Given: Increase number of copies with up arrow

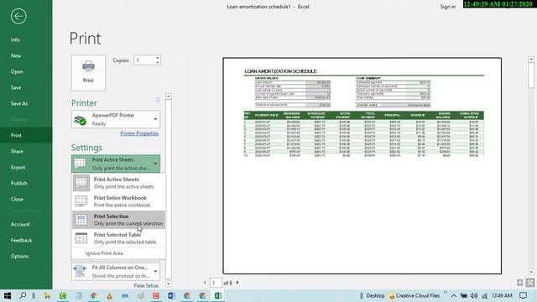Looking at the screenshot, I should pos(158,58).
